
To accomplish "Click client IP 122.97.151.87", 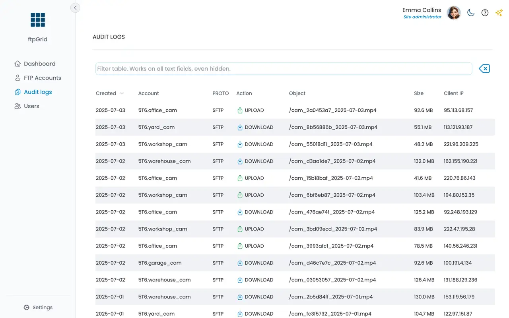I will 458,314.
